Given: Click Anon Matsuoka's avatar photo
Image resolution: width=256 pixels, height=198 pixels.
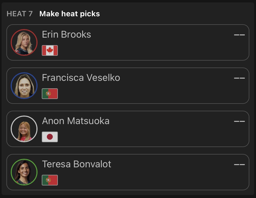Looking at the screenshot, I should [x=24, y=129].
